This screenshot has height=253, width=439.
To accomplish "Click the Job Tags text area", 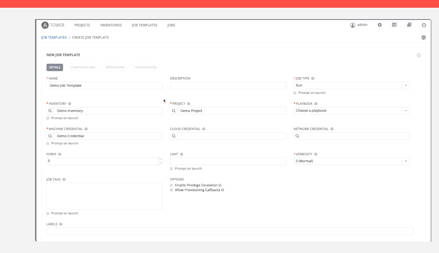I will click(x=104, y=196).
